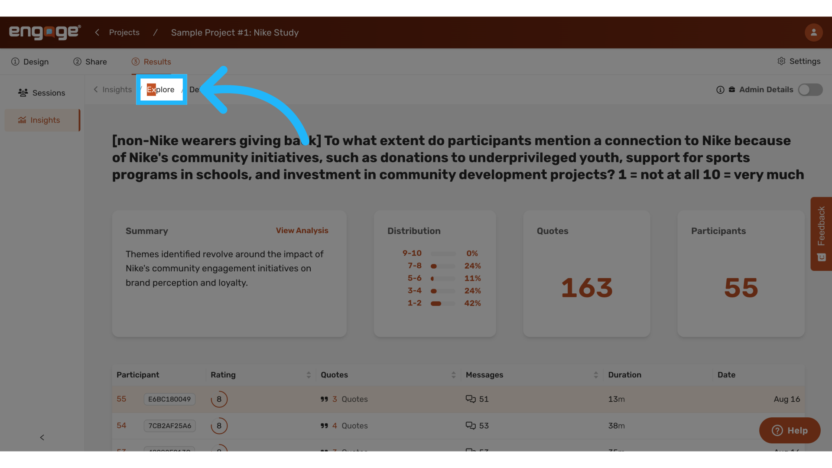This screenshot has height=468, width=832.
Task: Click participant number 54 in the table
Action: click(121, 426)
